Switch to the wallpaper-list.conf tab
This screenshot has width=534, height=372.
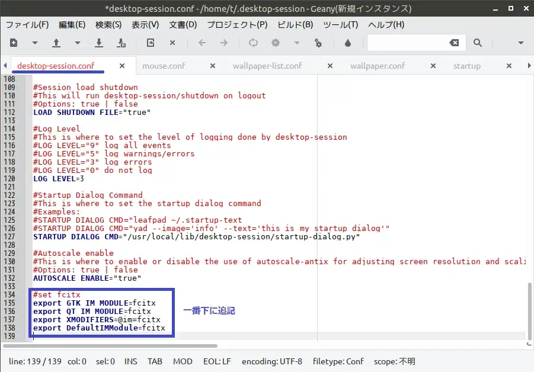click(x=267, y=66)
